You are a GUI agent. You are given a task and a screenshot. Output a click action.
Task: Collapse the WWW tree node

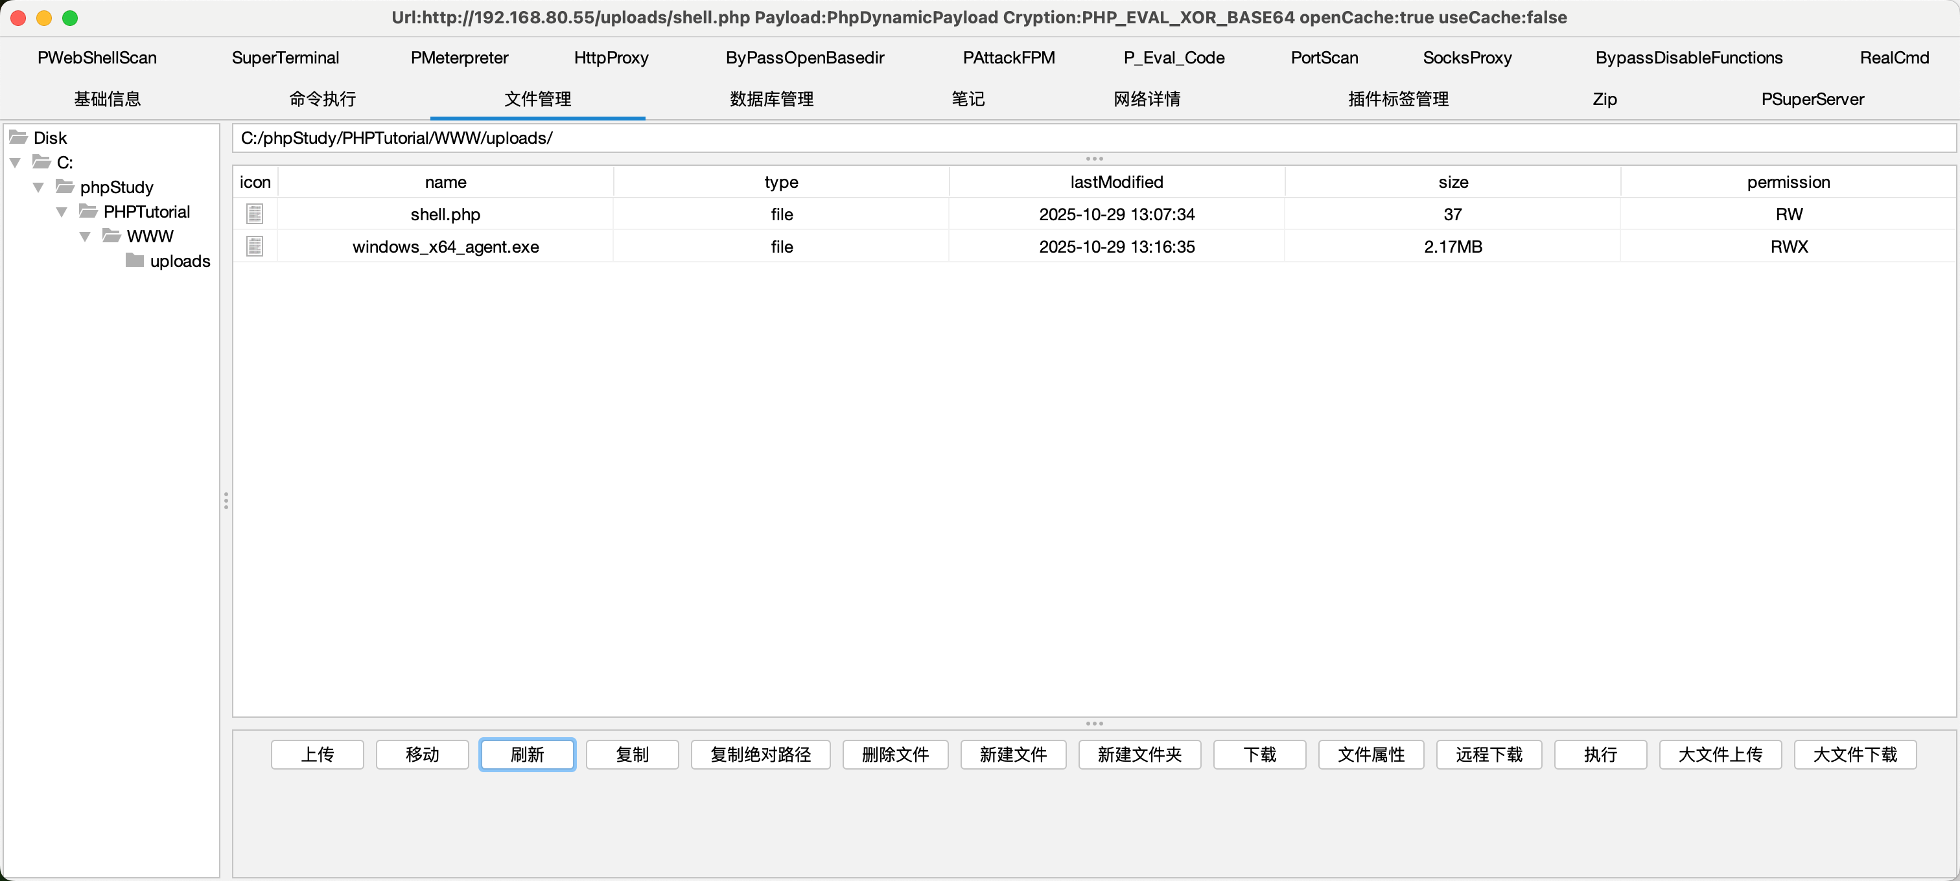[85, 236]
